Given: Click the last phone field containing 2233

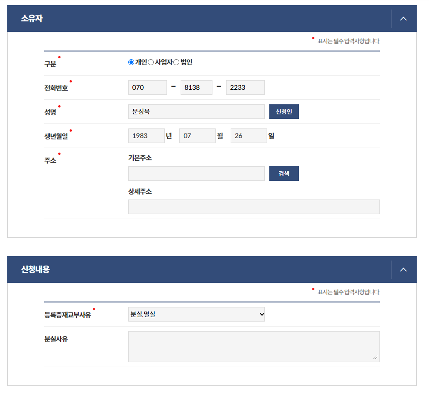Looking at the screenshot, I should [x=245, y=87].
